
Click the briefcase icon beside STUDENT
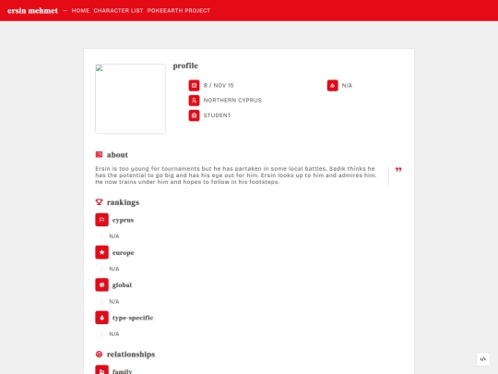click(x=194, y=115)
